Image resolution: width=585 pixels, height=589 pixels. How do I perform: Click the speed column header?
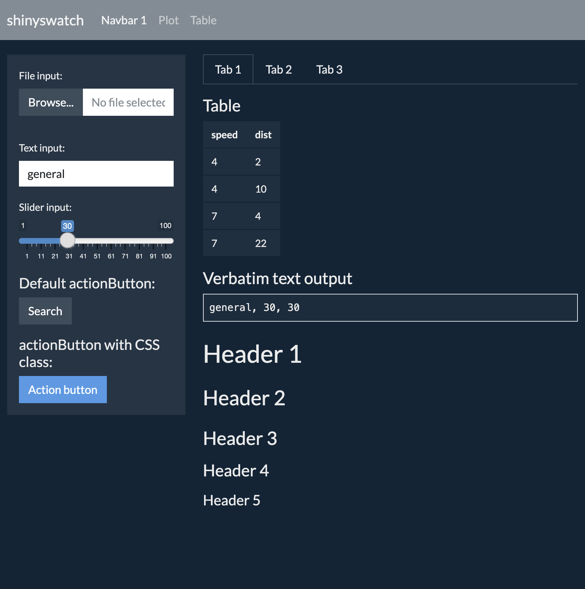coord(224,135)
